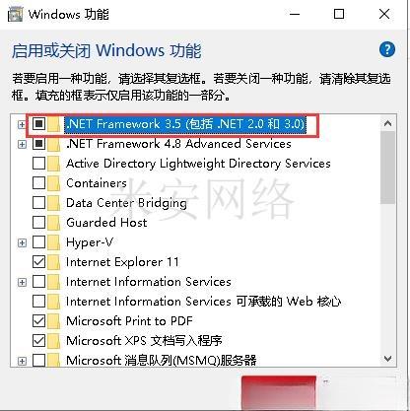The image size is (410, 411).
Task: Click folder icon next to Hyper-V
Action: [54, 242]
